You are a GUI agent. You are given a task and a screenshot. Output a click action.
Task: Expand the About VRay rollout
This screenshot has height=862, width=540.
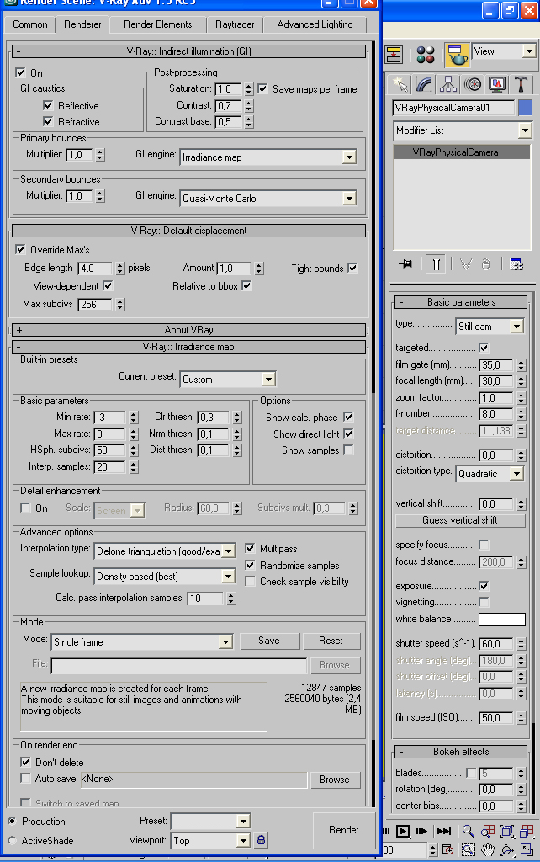point(188,330)
